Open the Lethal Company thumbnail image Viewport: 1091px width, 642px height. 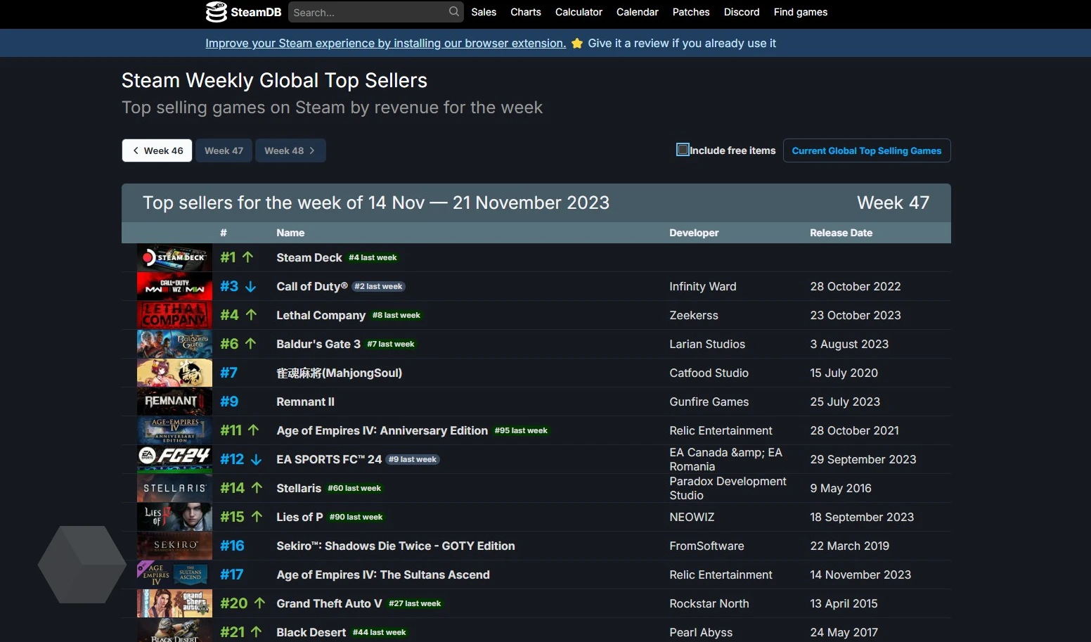pyautogui.click(x=174, y=315)
